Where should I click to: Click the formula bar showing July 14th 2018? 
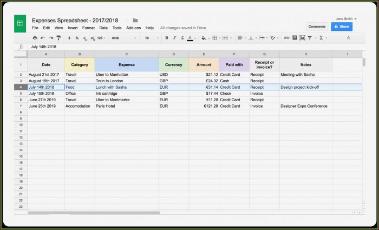[x=196, y=47]
